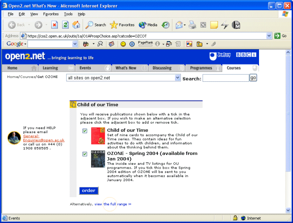Click the vertical scrollbar down arrow
The height and width of the screenshot is (223, 293).
click(288, 210)
